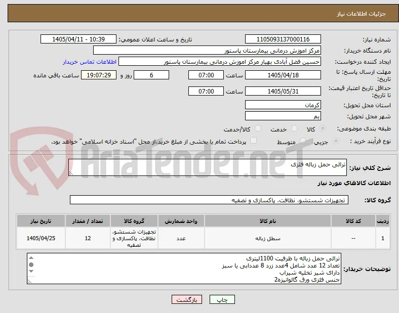Toggle the اسناد خزانه اسلامی payment checkbox
Image resolution: width=399 pixels, height=313 pixels.
click(253, 141)
